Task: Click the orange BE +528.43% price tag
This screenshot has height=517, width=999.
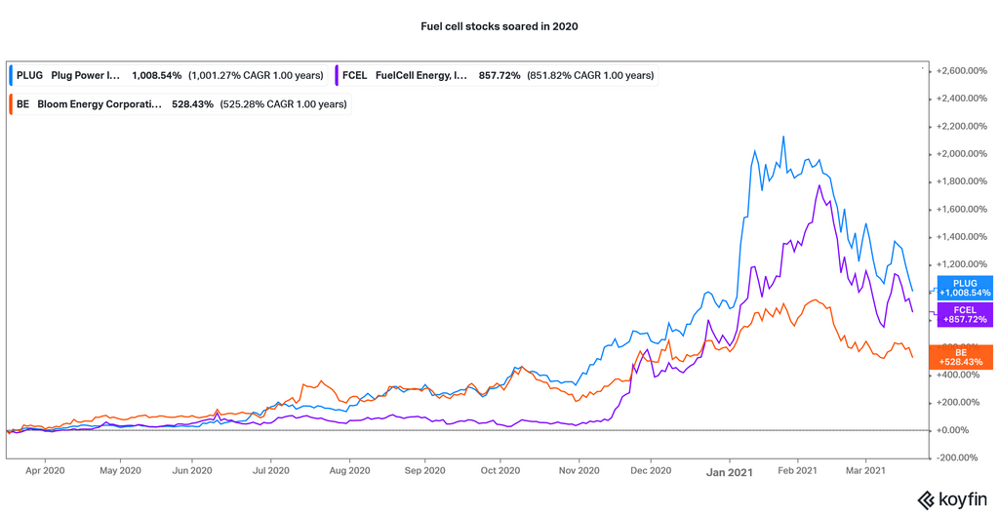Action: 965,357
